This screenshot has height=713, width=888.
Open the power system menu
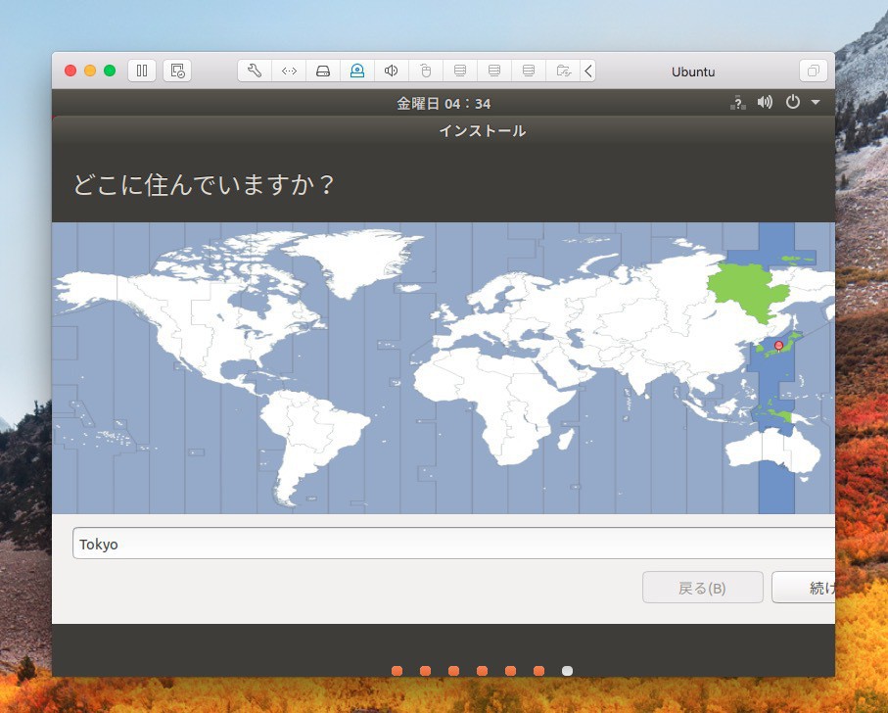(x=793, y=102)
